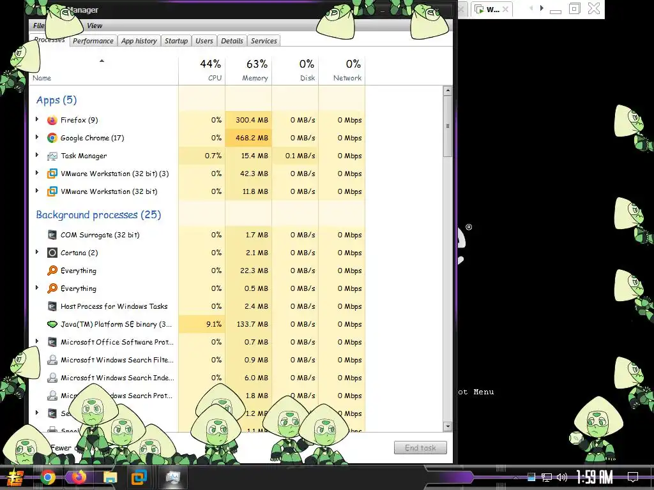
Task: Click the Microsoft Office Software Protection icon
Action: pyautogui.click(x=52, y=342)
